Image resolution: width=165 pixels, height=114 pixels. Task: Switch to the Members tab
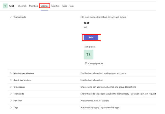click(34, 6)
